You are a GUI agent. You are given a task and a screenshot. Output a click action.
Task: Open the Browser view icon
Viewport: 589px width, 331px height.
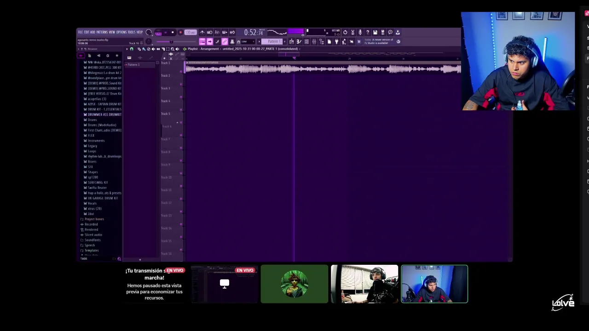[322, 42]
